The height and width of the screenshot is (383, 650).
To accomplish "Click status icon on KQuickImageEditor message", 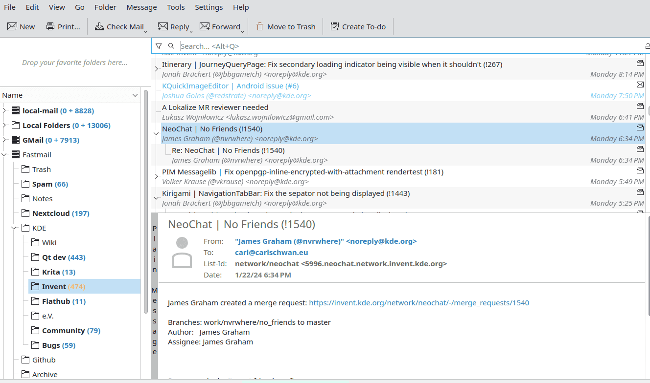I will 640,85.
